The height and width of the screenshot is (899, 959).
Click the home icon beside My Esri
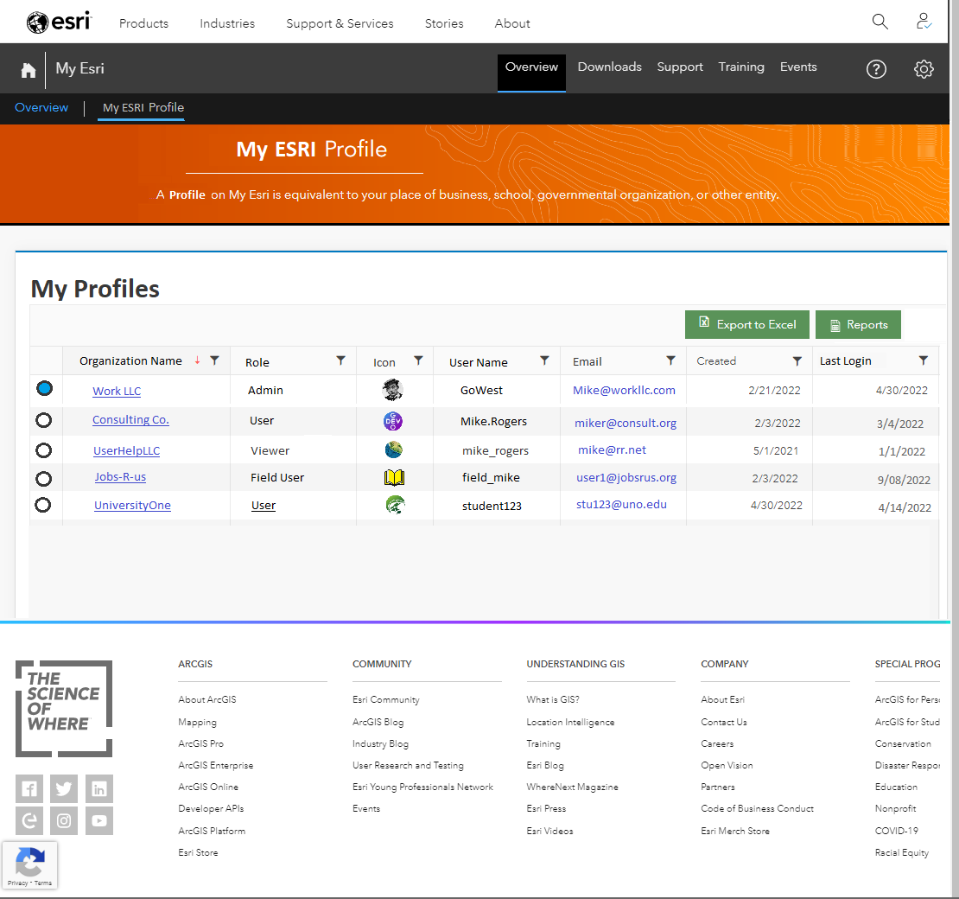[29, 68]
